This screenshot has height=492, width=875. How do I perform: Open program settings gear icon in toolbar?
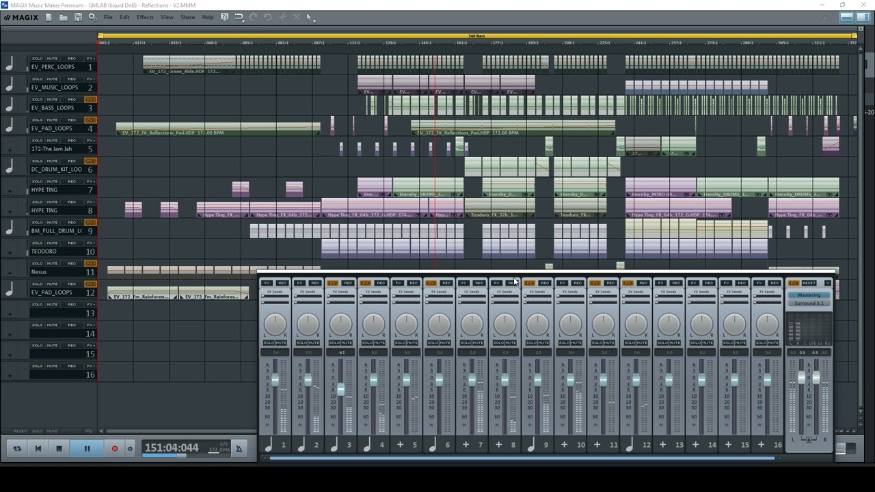point(92,17)
